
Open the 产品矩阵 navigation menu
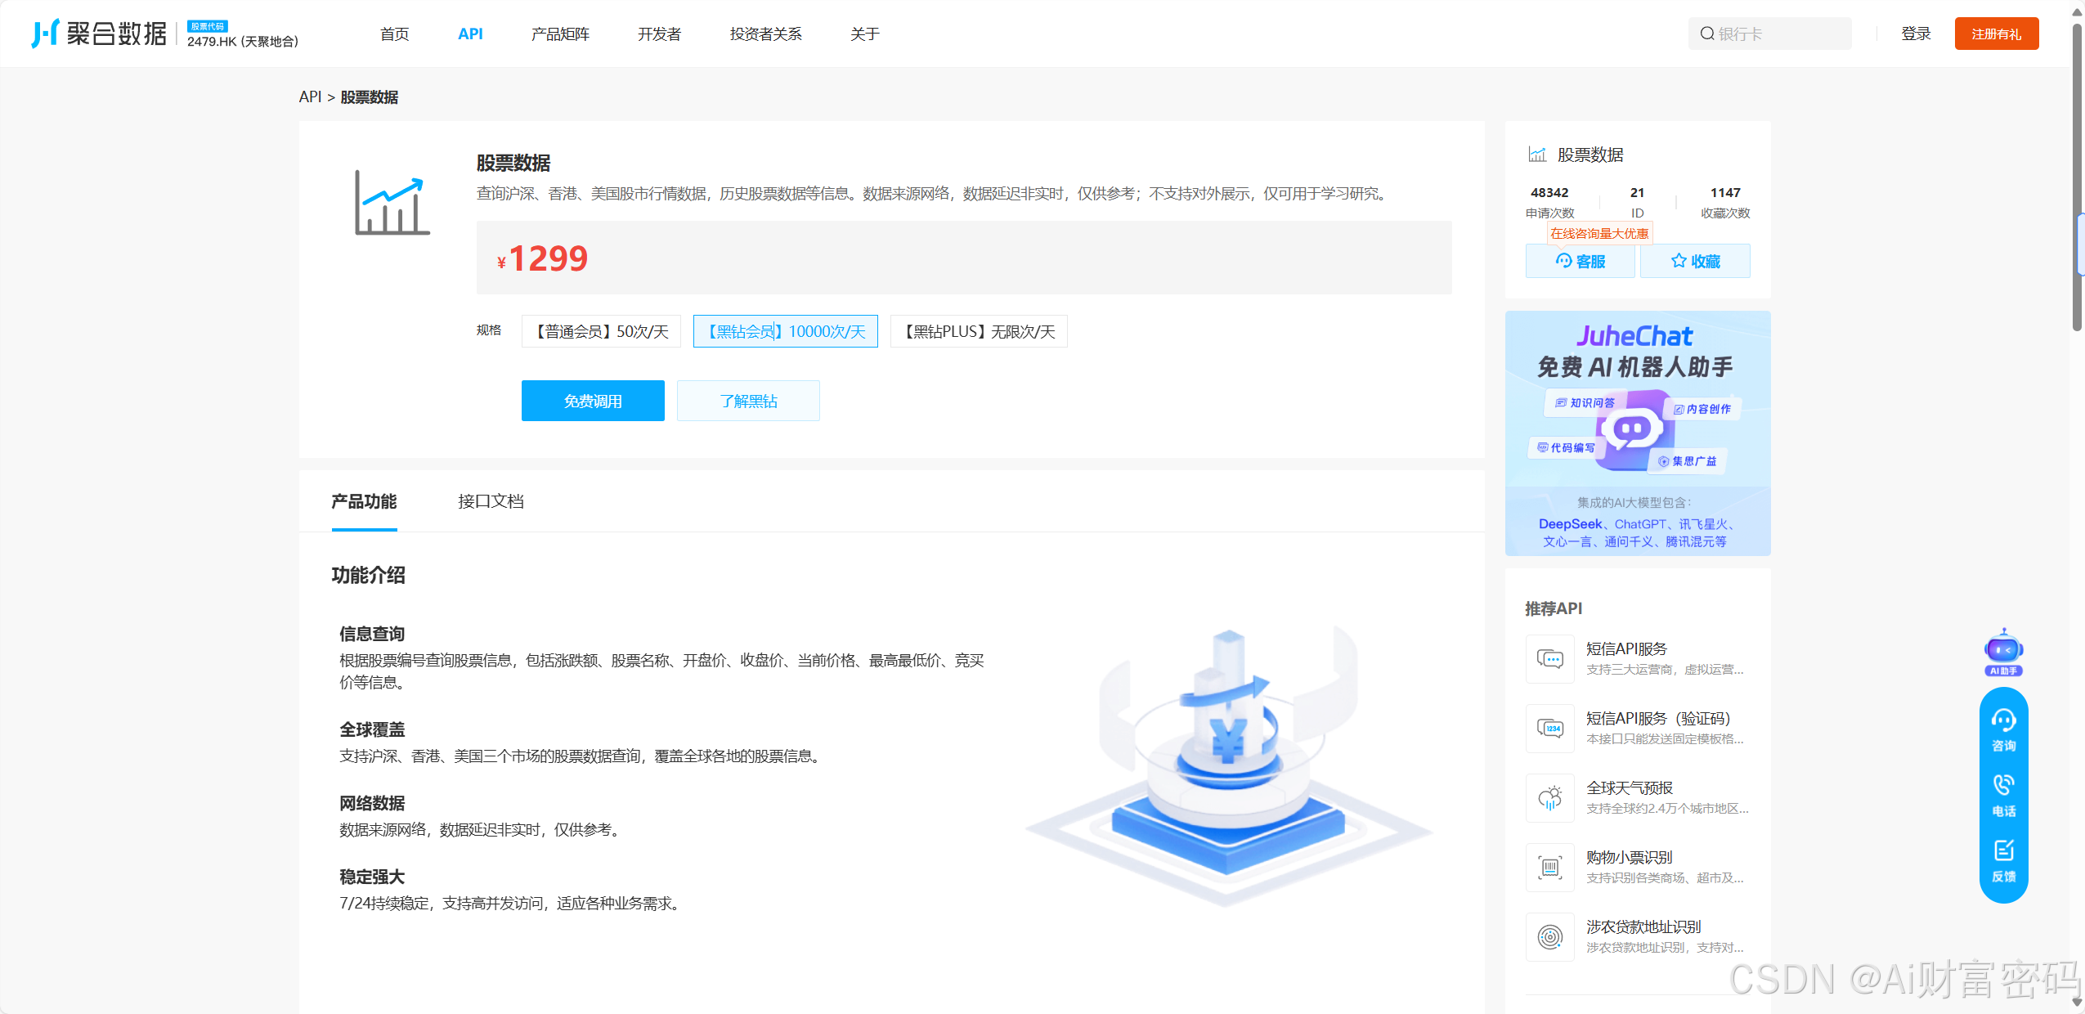[559, 34]
